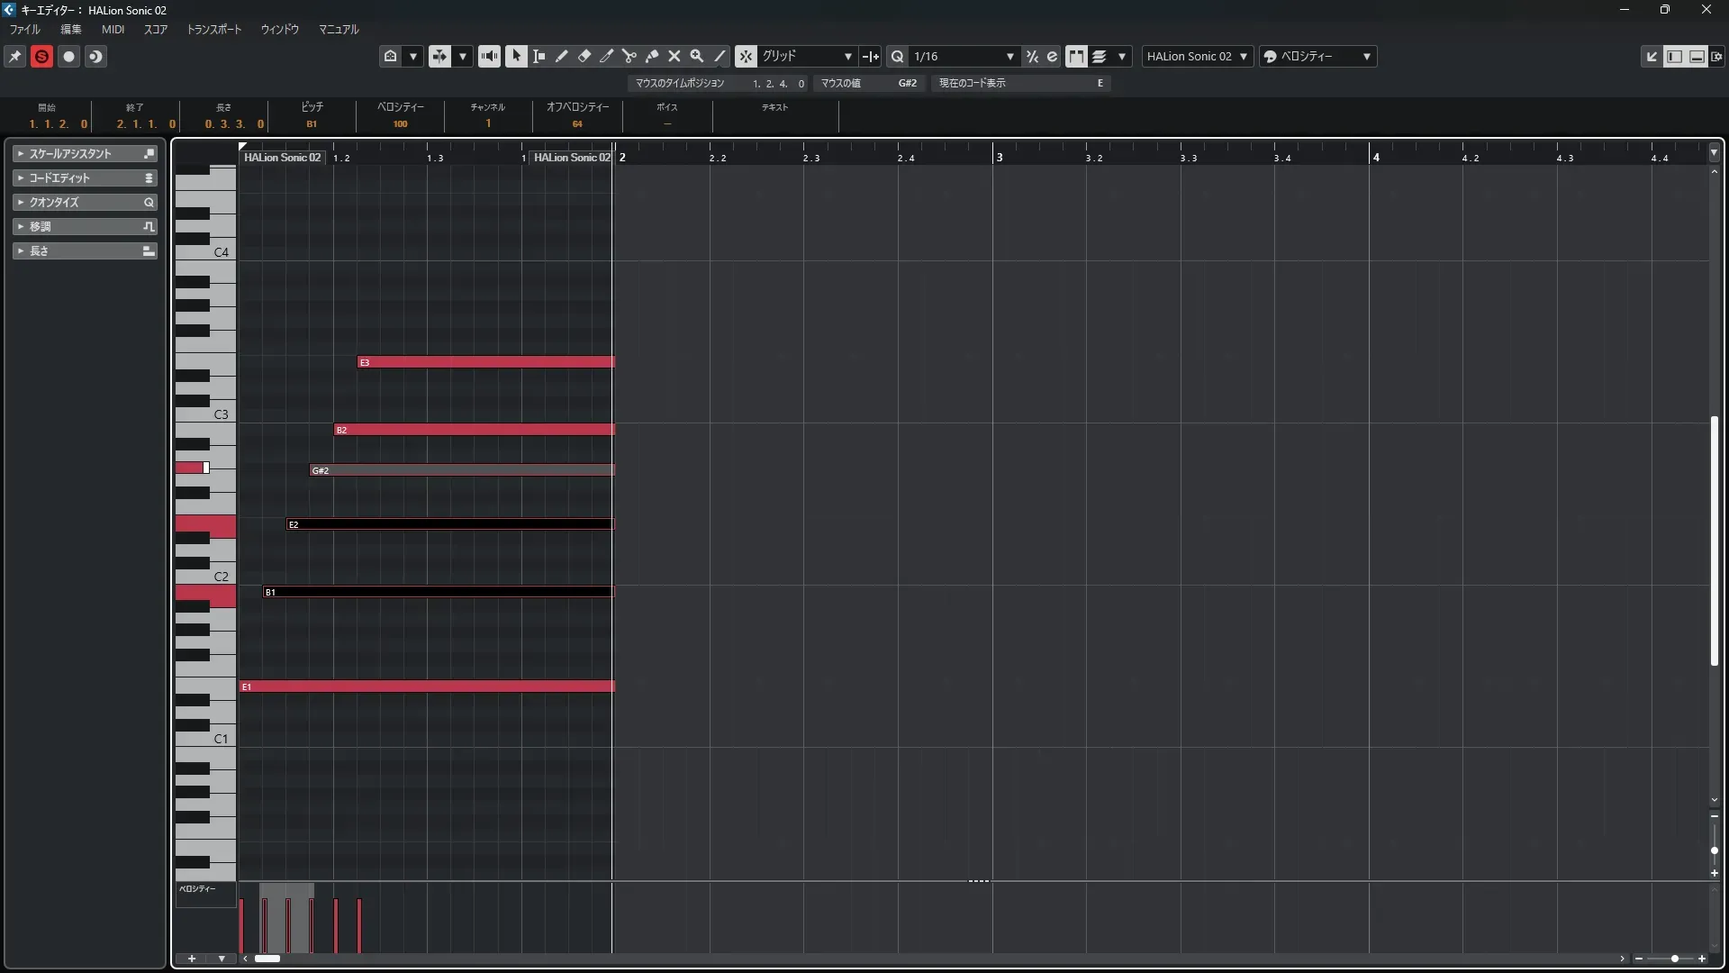Select the Erase tool
The height and width of the screenshot is (973, 1729).
(584, 56)
